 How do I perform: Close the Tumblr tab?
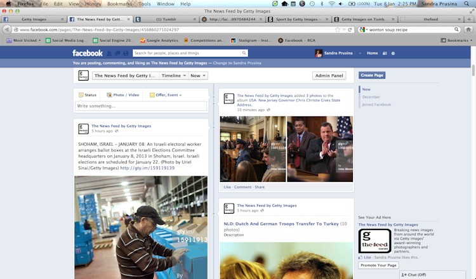click(x=195, y=19)
